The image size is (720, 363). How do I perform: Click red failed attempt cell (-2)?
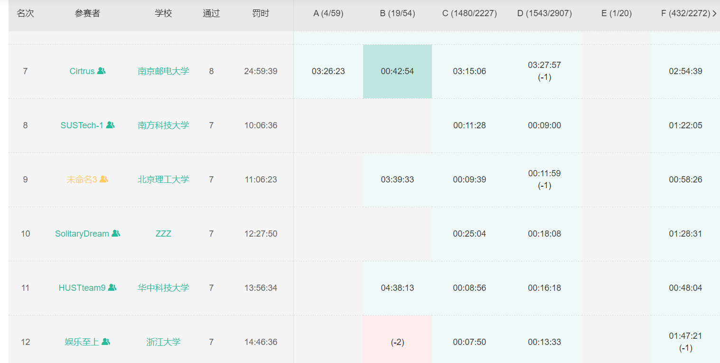(x=397, y=342)
